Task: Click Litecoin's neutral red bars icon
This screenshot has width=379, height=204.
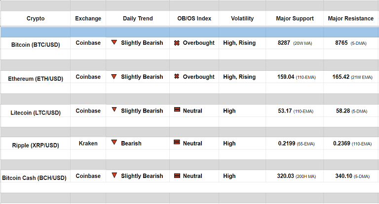Action: (x=177, y=111)
